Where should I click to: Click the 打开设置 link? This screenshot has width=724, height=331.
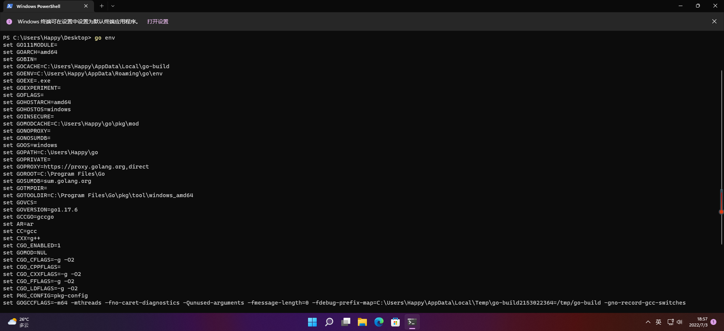158,21
